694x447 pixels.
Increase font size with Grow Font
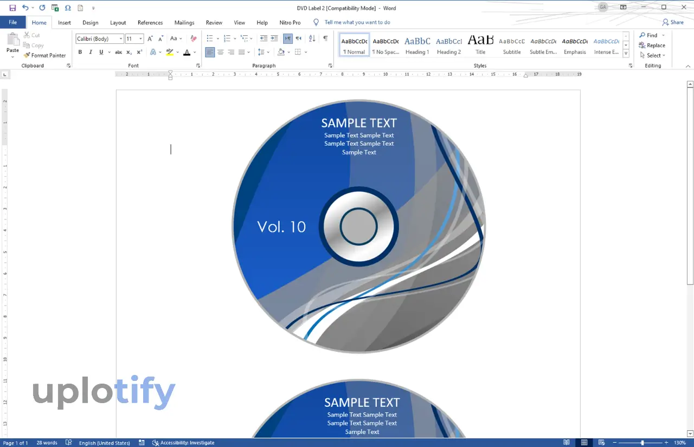pos(150,38)
